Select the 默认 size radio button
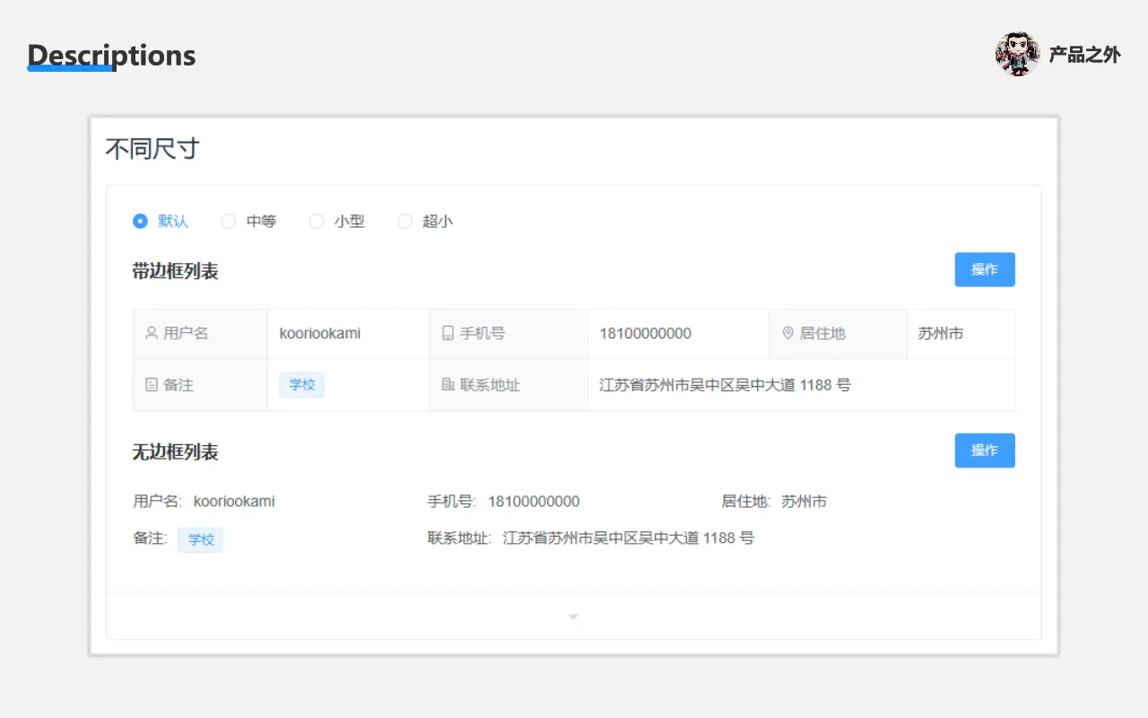The width and height of the screenshot is (1148, 718). tap(140, 221)
